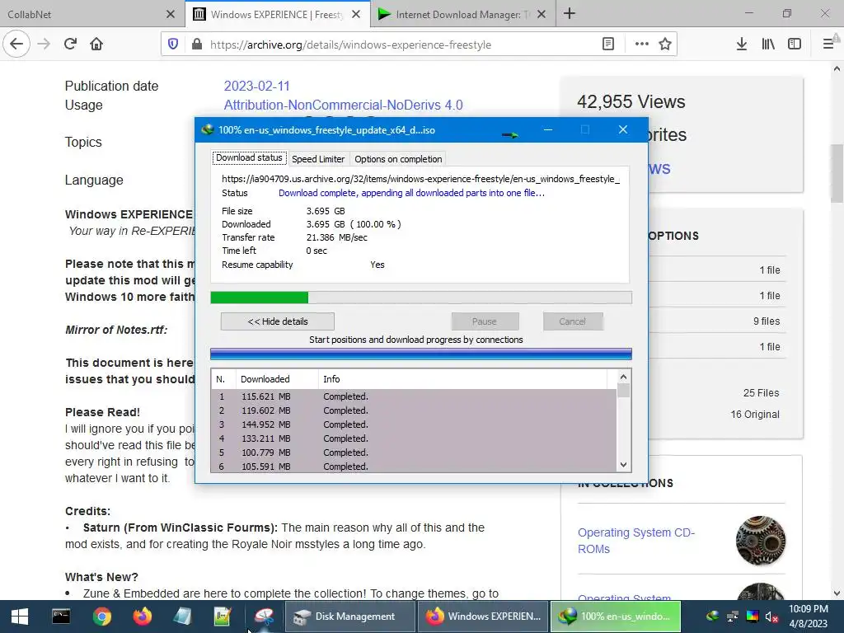Launch pinned Firefox icon on taskbar
The image size is (844, 633).
click(x=142, y=617)
